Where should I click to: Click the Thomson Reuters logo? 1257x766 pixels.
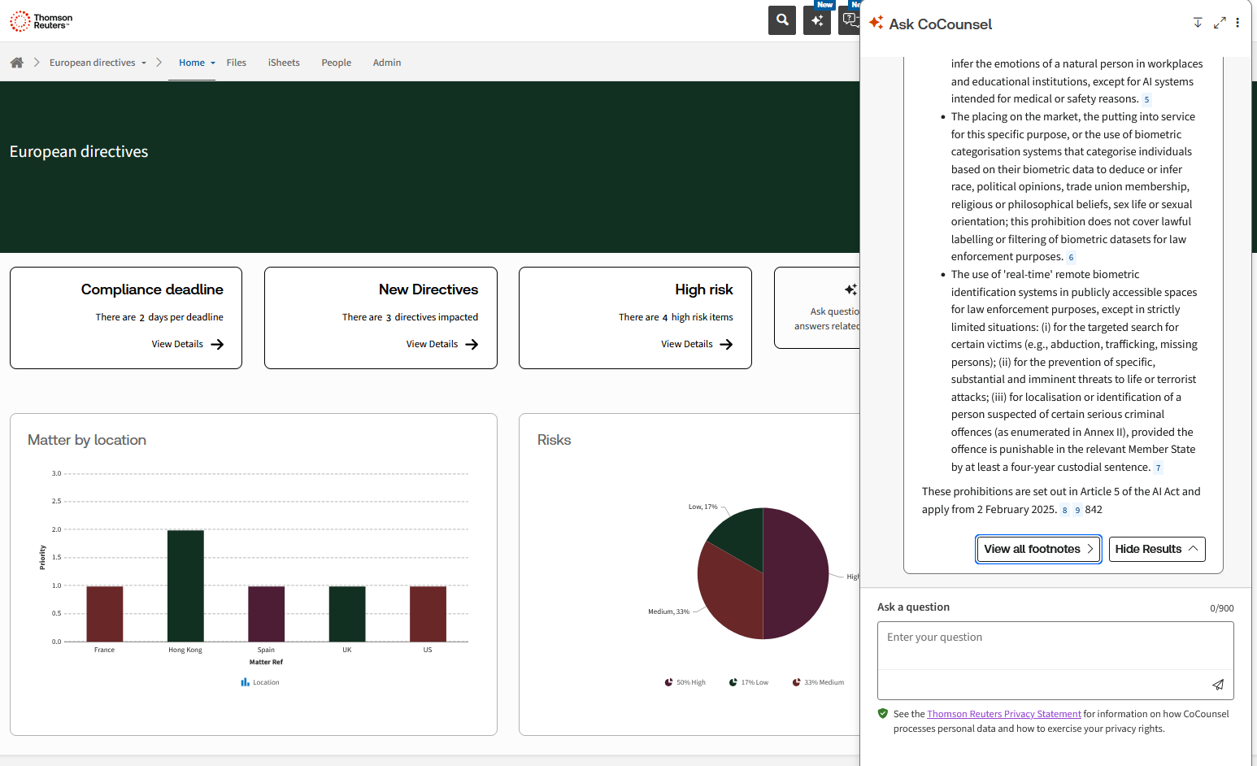click(x=41, y=21)
